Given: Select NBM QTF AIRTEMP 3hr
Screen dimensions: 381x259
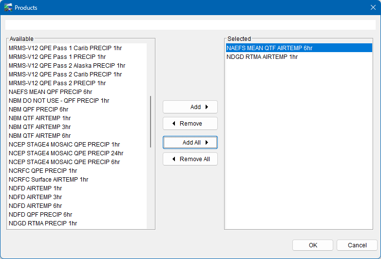Looking at the screenshot, I should 77,127.
